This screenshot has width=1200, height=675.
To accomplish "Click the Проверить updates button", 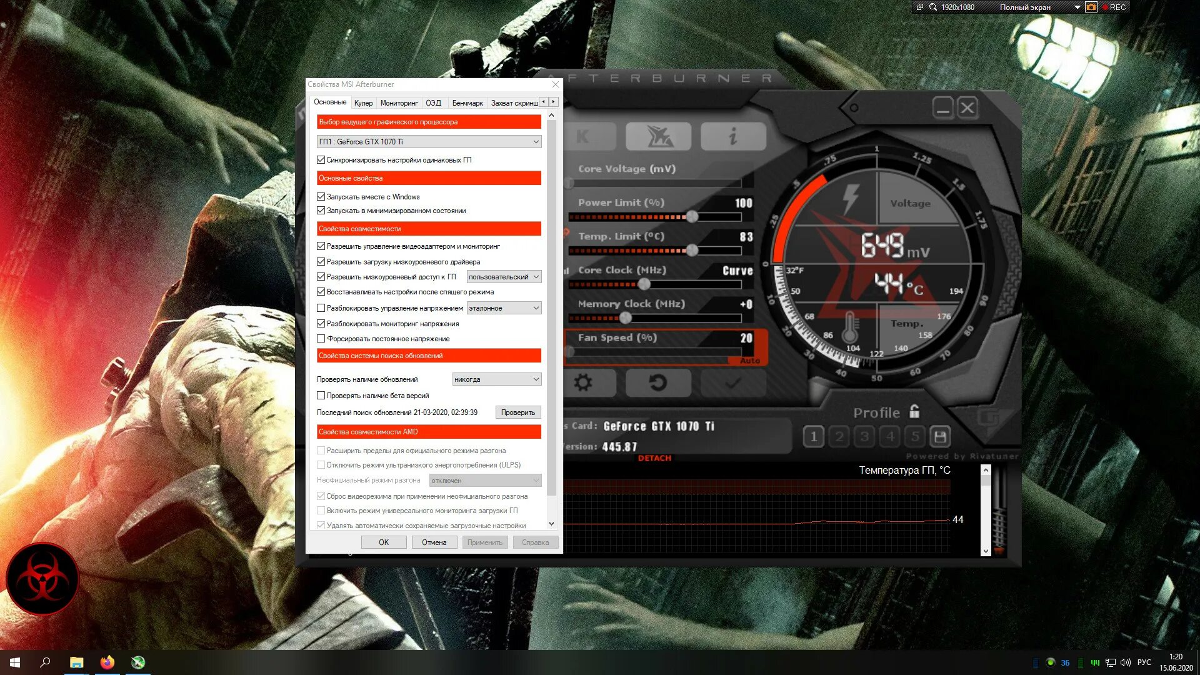I will [517, 412].
